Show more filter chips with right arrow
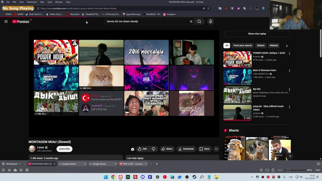Screen dimensions: 322x181 pos(287,46)
